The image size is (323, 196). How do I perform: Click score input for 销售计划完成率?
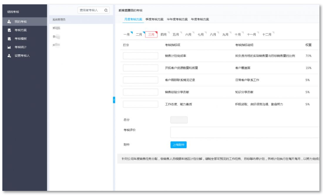(140, 56)
